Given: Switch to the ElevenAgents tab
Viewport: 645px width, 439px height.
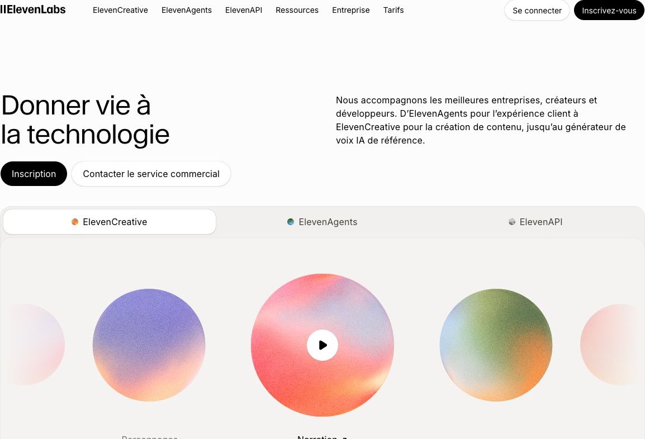Looking at the screenshot, I should tap(322, 222).
